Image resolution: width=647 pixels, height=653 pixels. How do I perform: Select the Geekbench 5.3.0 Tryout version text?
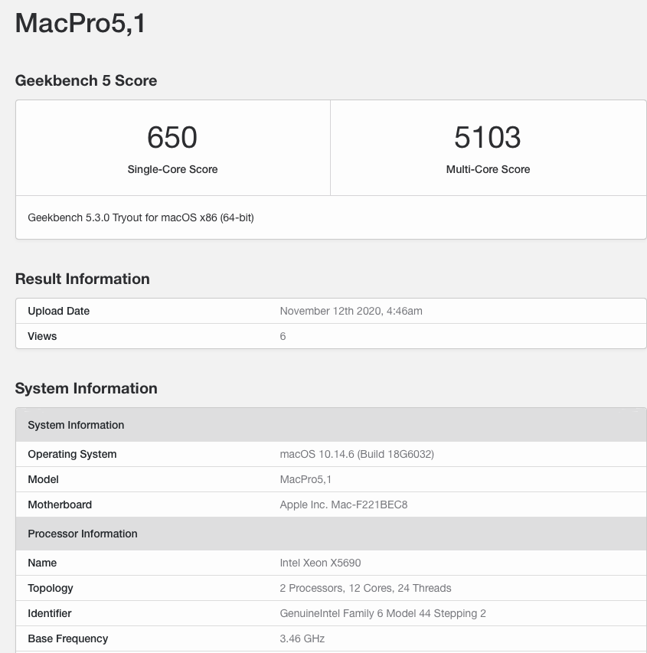pyautogui.click(x=141, y=217)
